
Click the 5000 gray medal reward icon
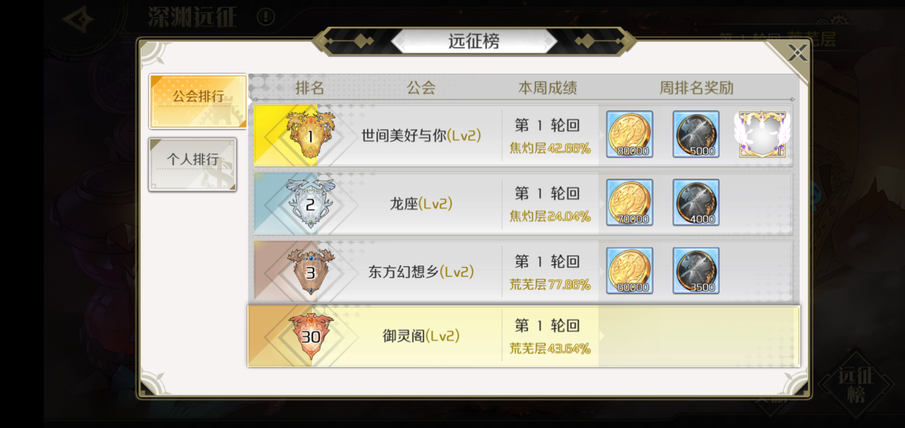(x=696, y=134)
